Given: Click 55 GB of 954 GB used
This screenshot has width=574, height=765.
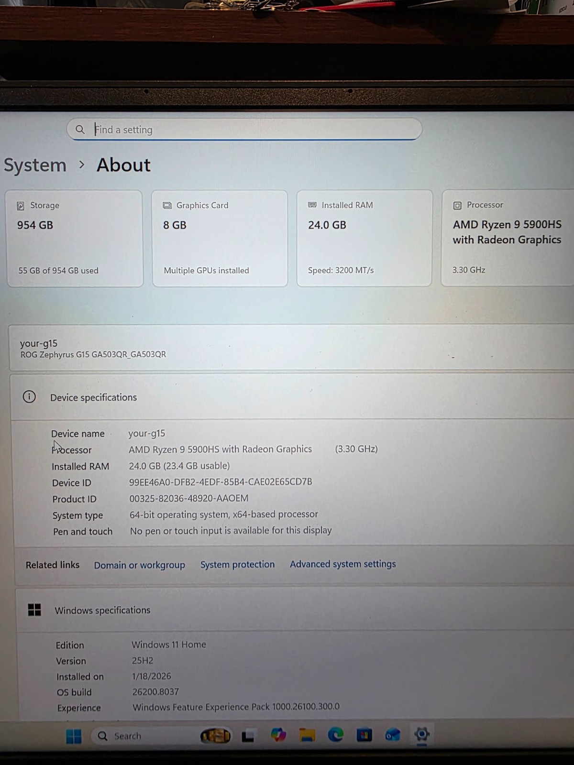Looking at the screenshot, I should 58,271.
